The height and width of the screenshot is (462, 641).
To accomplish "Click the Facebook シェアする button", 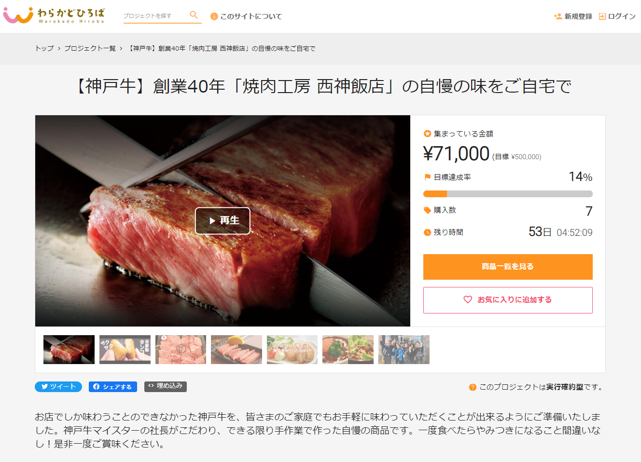I will pos(113,387).
